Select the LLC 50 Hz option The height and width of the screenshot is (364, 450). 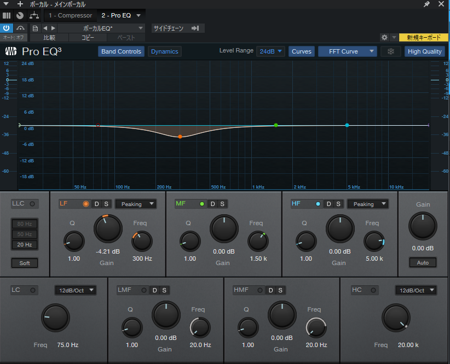25,234
